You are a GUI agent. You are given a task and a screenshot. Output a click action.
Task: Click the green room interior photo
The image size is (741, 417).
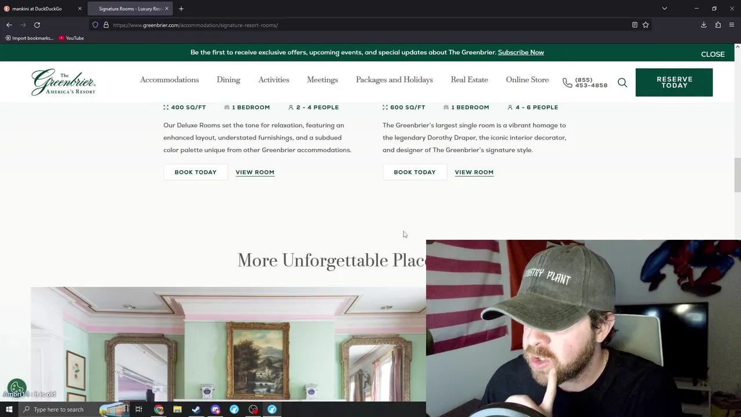point(228,344)
